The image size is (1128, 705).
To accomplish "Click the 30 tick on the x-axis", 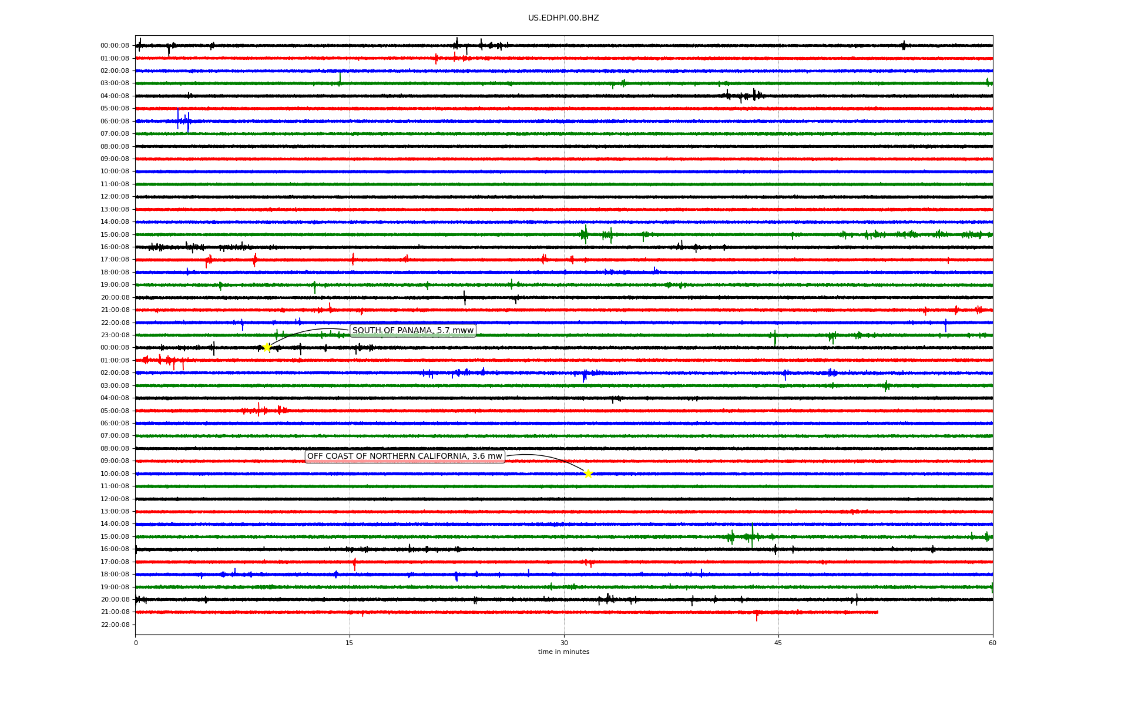I will pos(564,643).
